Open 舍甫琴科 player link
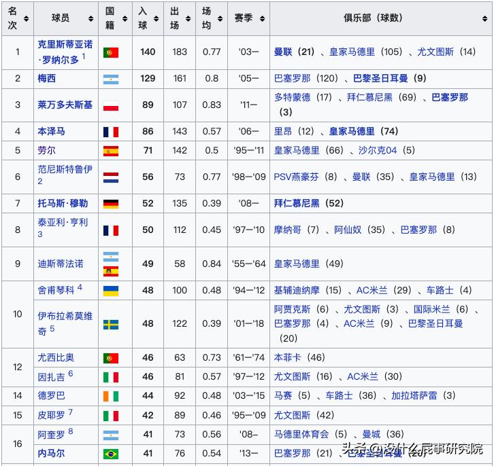Image resolution: width=494 pixels, height=466 pixels. click(x=56, y=290)
